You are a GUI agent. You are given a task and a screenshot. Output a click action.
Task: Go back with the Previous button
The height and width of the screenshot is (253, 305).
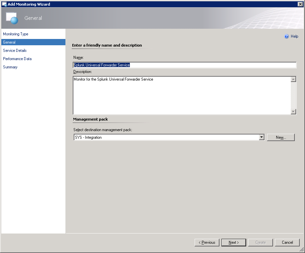coord(207,242)
